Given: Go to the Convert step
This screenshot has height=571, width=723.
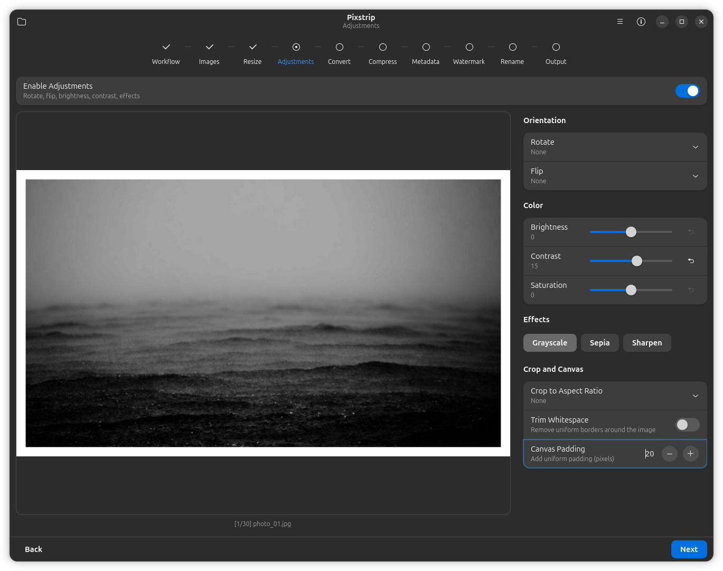Looking at the screenshot, I should 339,53.
